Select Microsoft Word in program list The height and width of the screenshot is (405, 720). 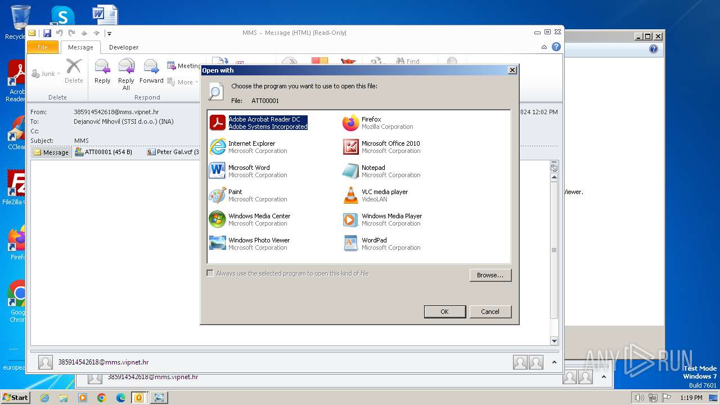[x=248, y=171]
